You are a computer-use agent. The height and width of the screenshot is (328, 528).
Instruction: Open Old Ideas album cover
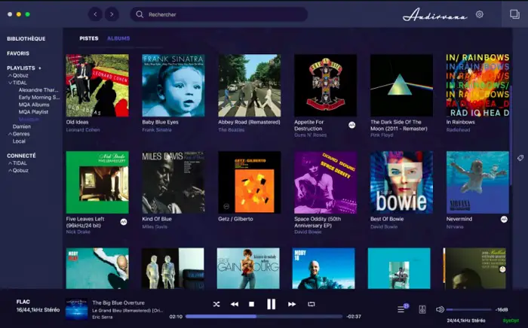click(97, 85)
